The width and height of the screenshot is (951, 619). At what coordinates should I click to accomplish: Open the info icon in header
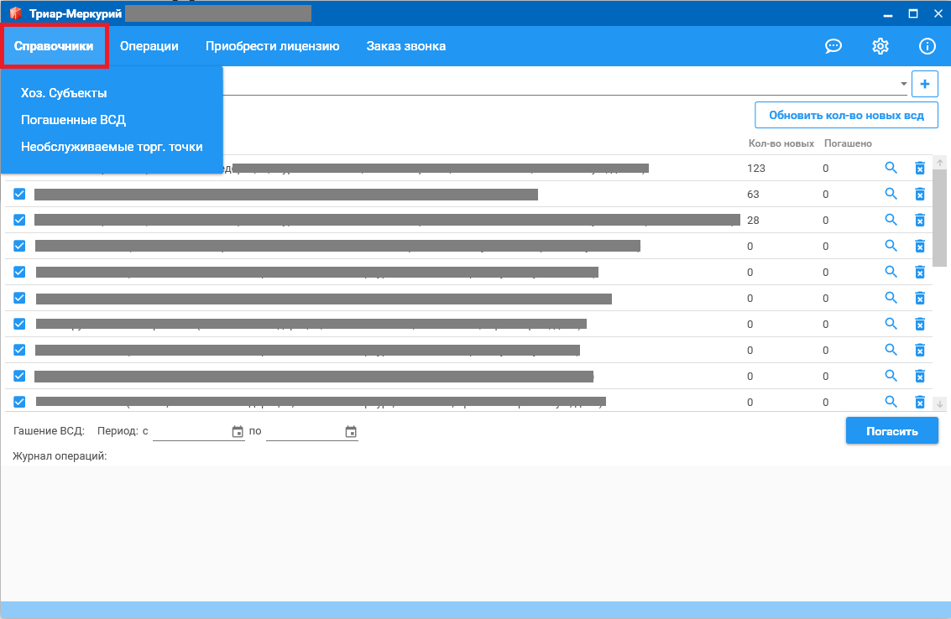pos(927,46)
